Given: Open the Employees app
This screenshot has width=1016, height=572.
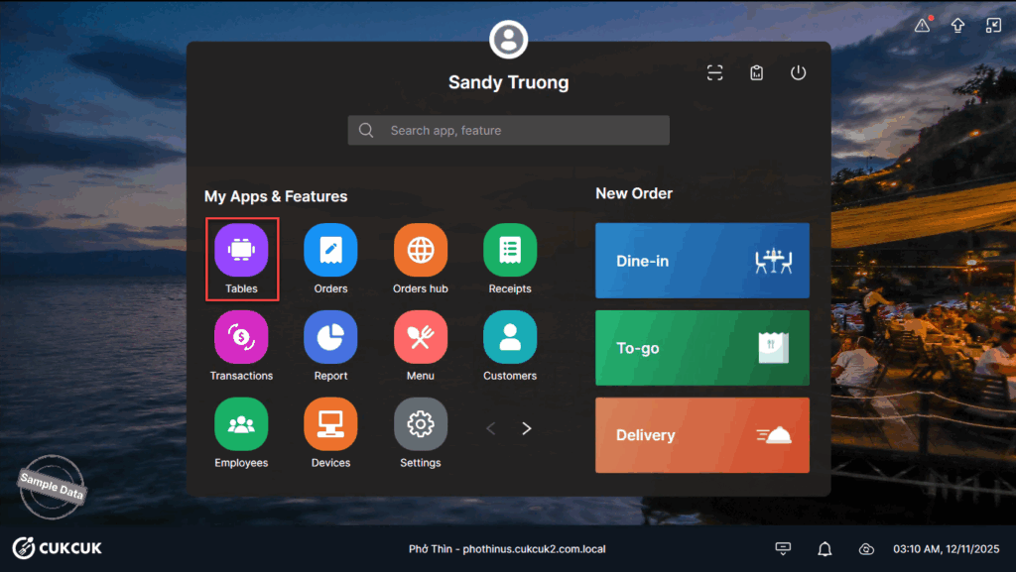Looking at the screenshot, I should pos(241,424).
